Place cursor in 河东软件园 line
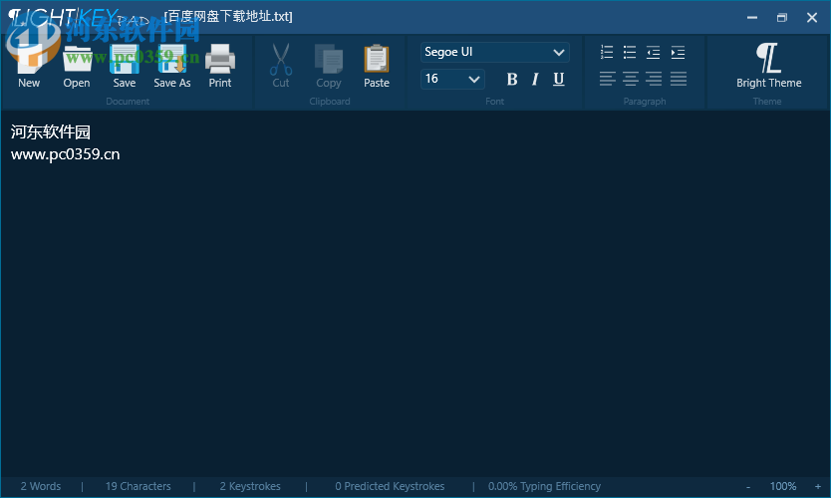This screenshot has height=498, width=831. [x=51, y=132]
